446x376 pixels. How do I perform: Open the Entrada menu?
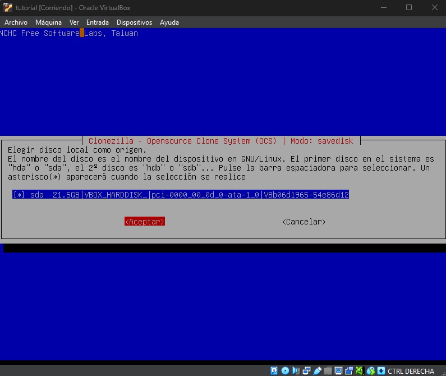pyautogui.click(x=98, y=22)
